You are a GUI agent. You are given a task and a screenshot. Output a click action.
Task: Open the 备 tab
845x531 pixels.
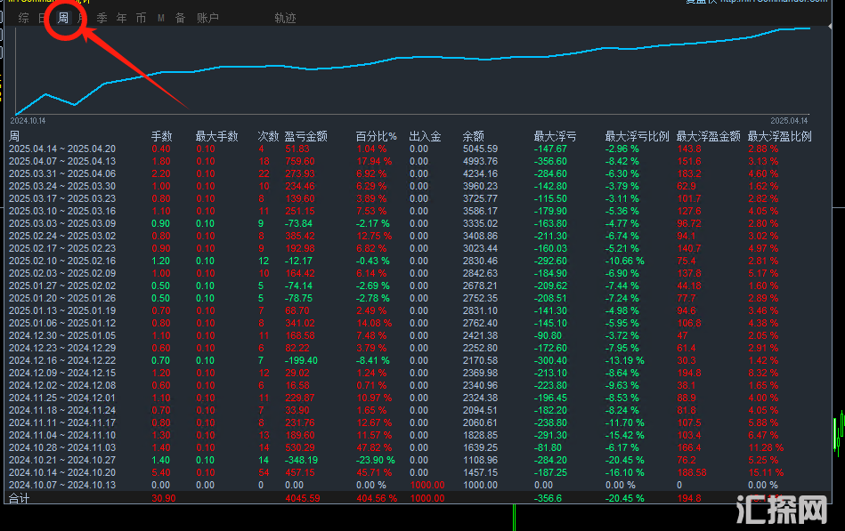click(x=180, y=18)
